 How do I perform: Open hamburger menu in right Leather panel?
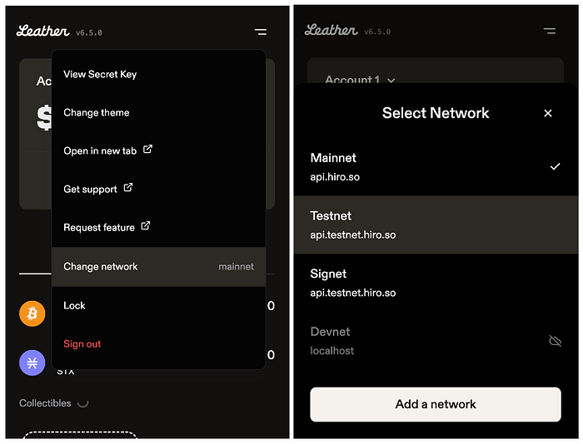[550, 31]
